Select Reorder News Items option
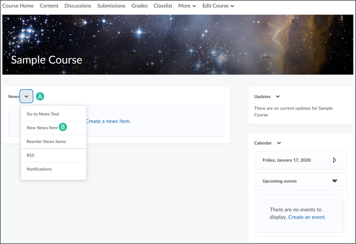The width and height of the screenshot is (356, 244). pos(46,141)
